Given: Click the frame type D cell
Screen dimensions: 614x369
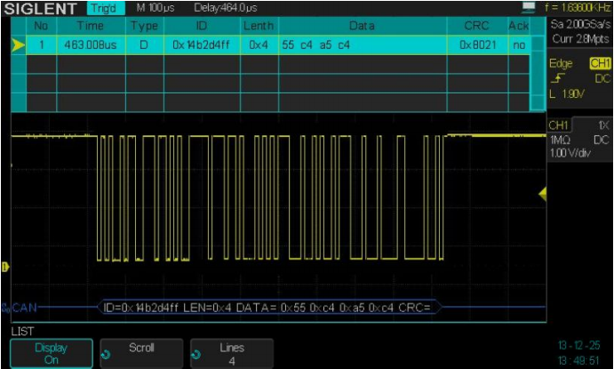Looking at the screenshot, I should 144,45.
